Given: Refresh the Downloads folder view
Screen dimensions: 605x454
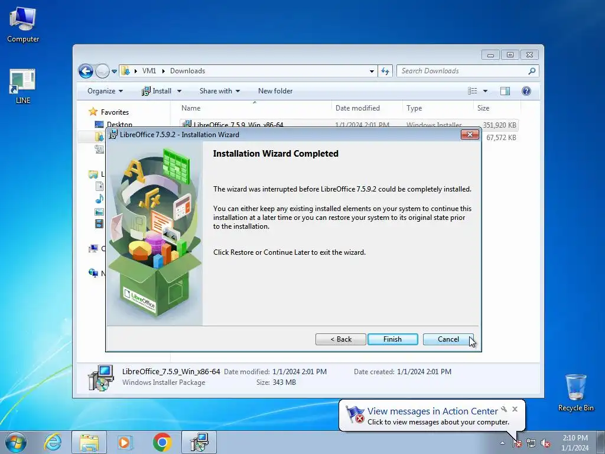Looking at the screenshot, I should (x=385, y=71).
